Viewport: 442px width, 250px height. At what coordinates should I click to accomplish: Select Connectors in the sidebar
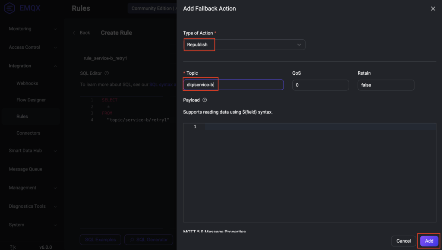[x=28, y=133]
